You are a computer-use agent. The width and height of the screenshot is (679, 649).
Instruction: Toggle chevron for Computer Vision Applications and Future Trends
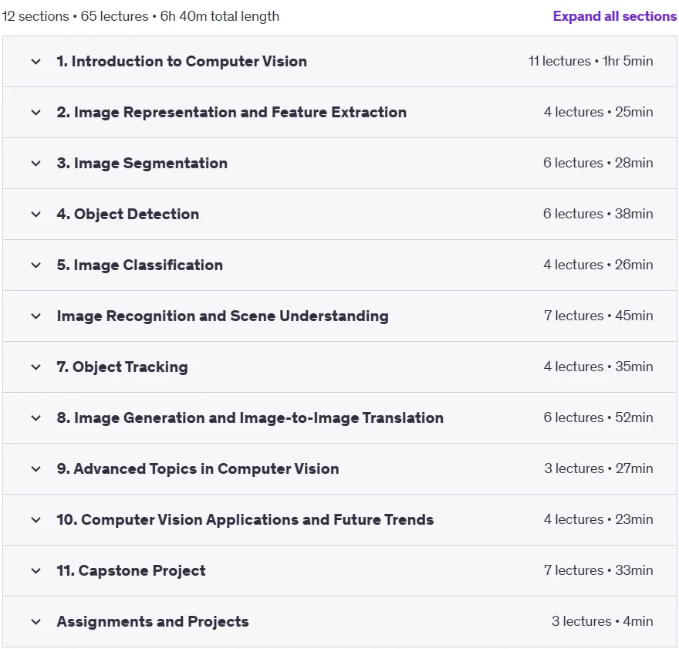pyautogui.click(x=36, y=520)
